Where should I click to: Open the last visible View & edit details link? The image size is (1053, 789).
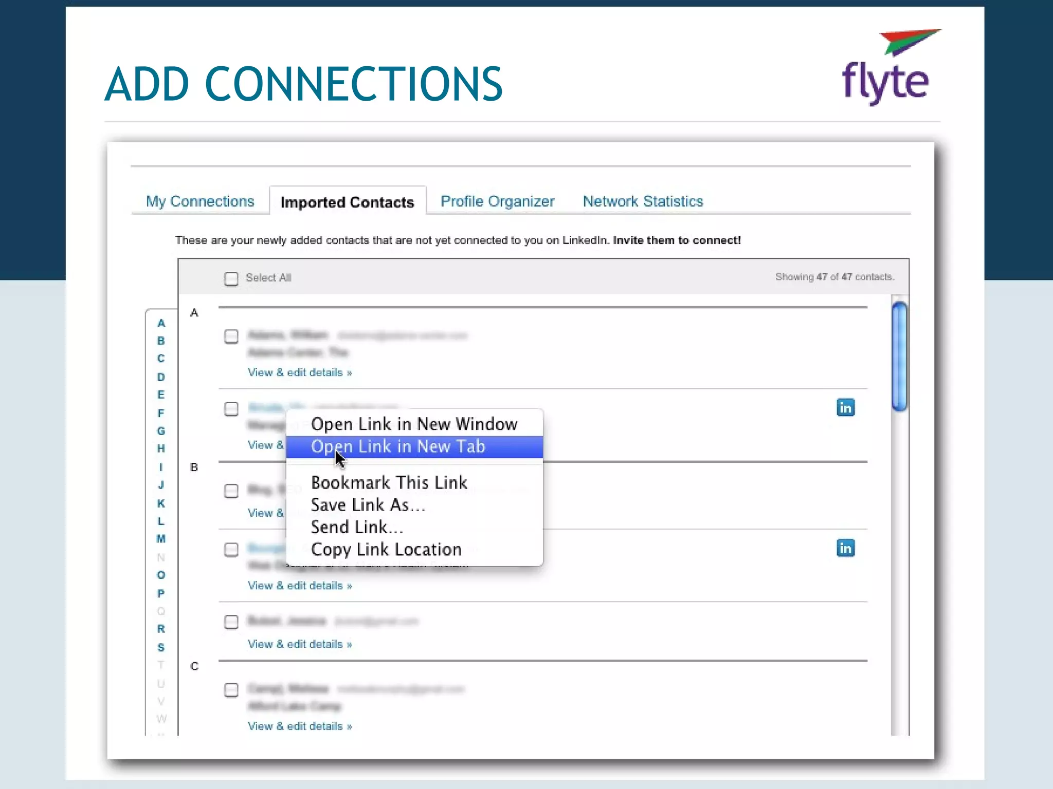[300, 726]
